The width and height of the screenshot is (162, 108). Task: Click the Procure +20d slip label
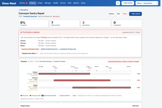click(138, 80)
